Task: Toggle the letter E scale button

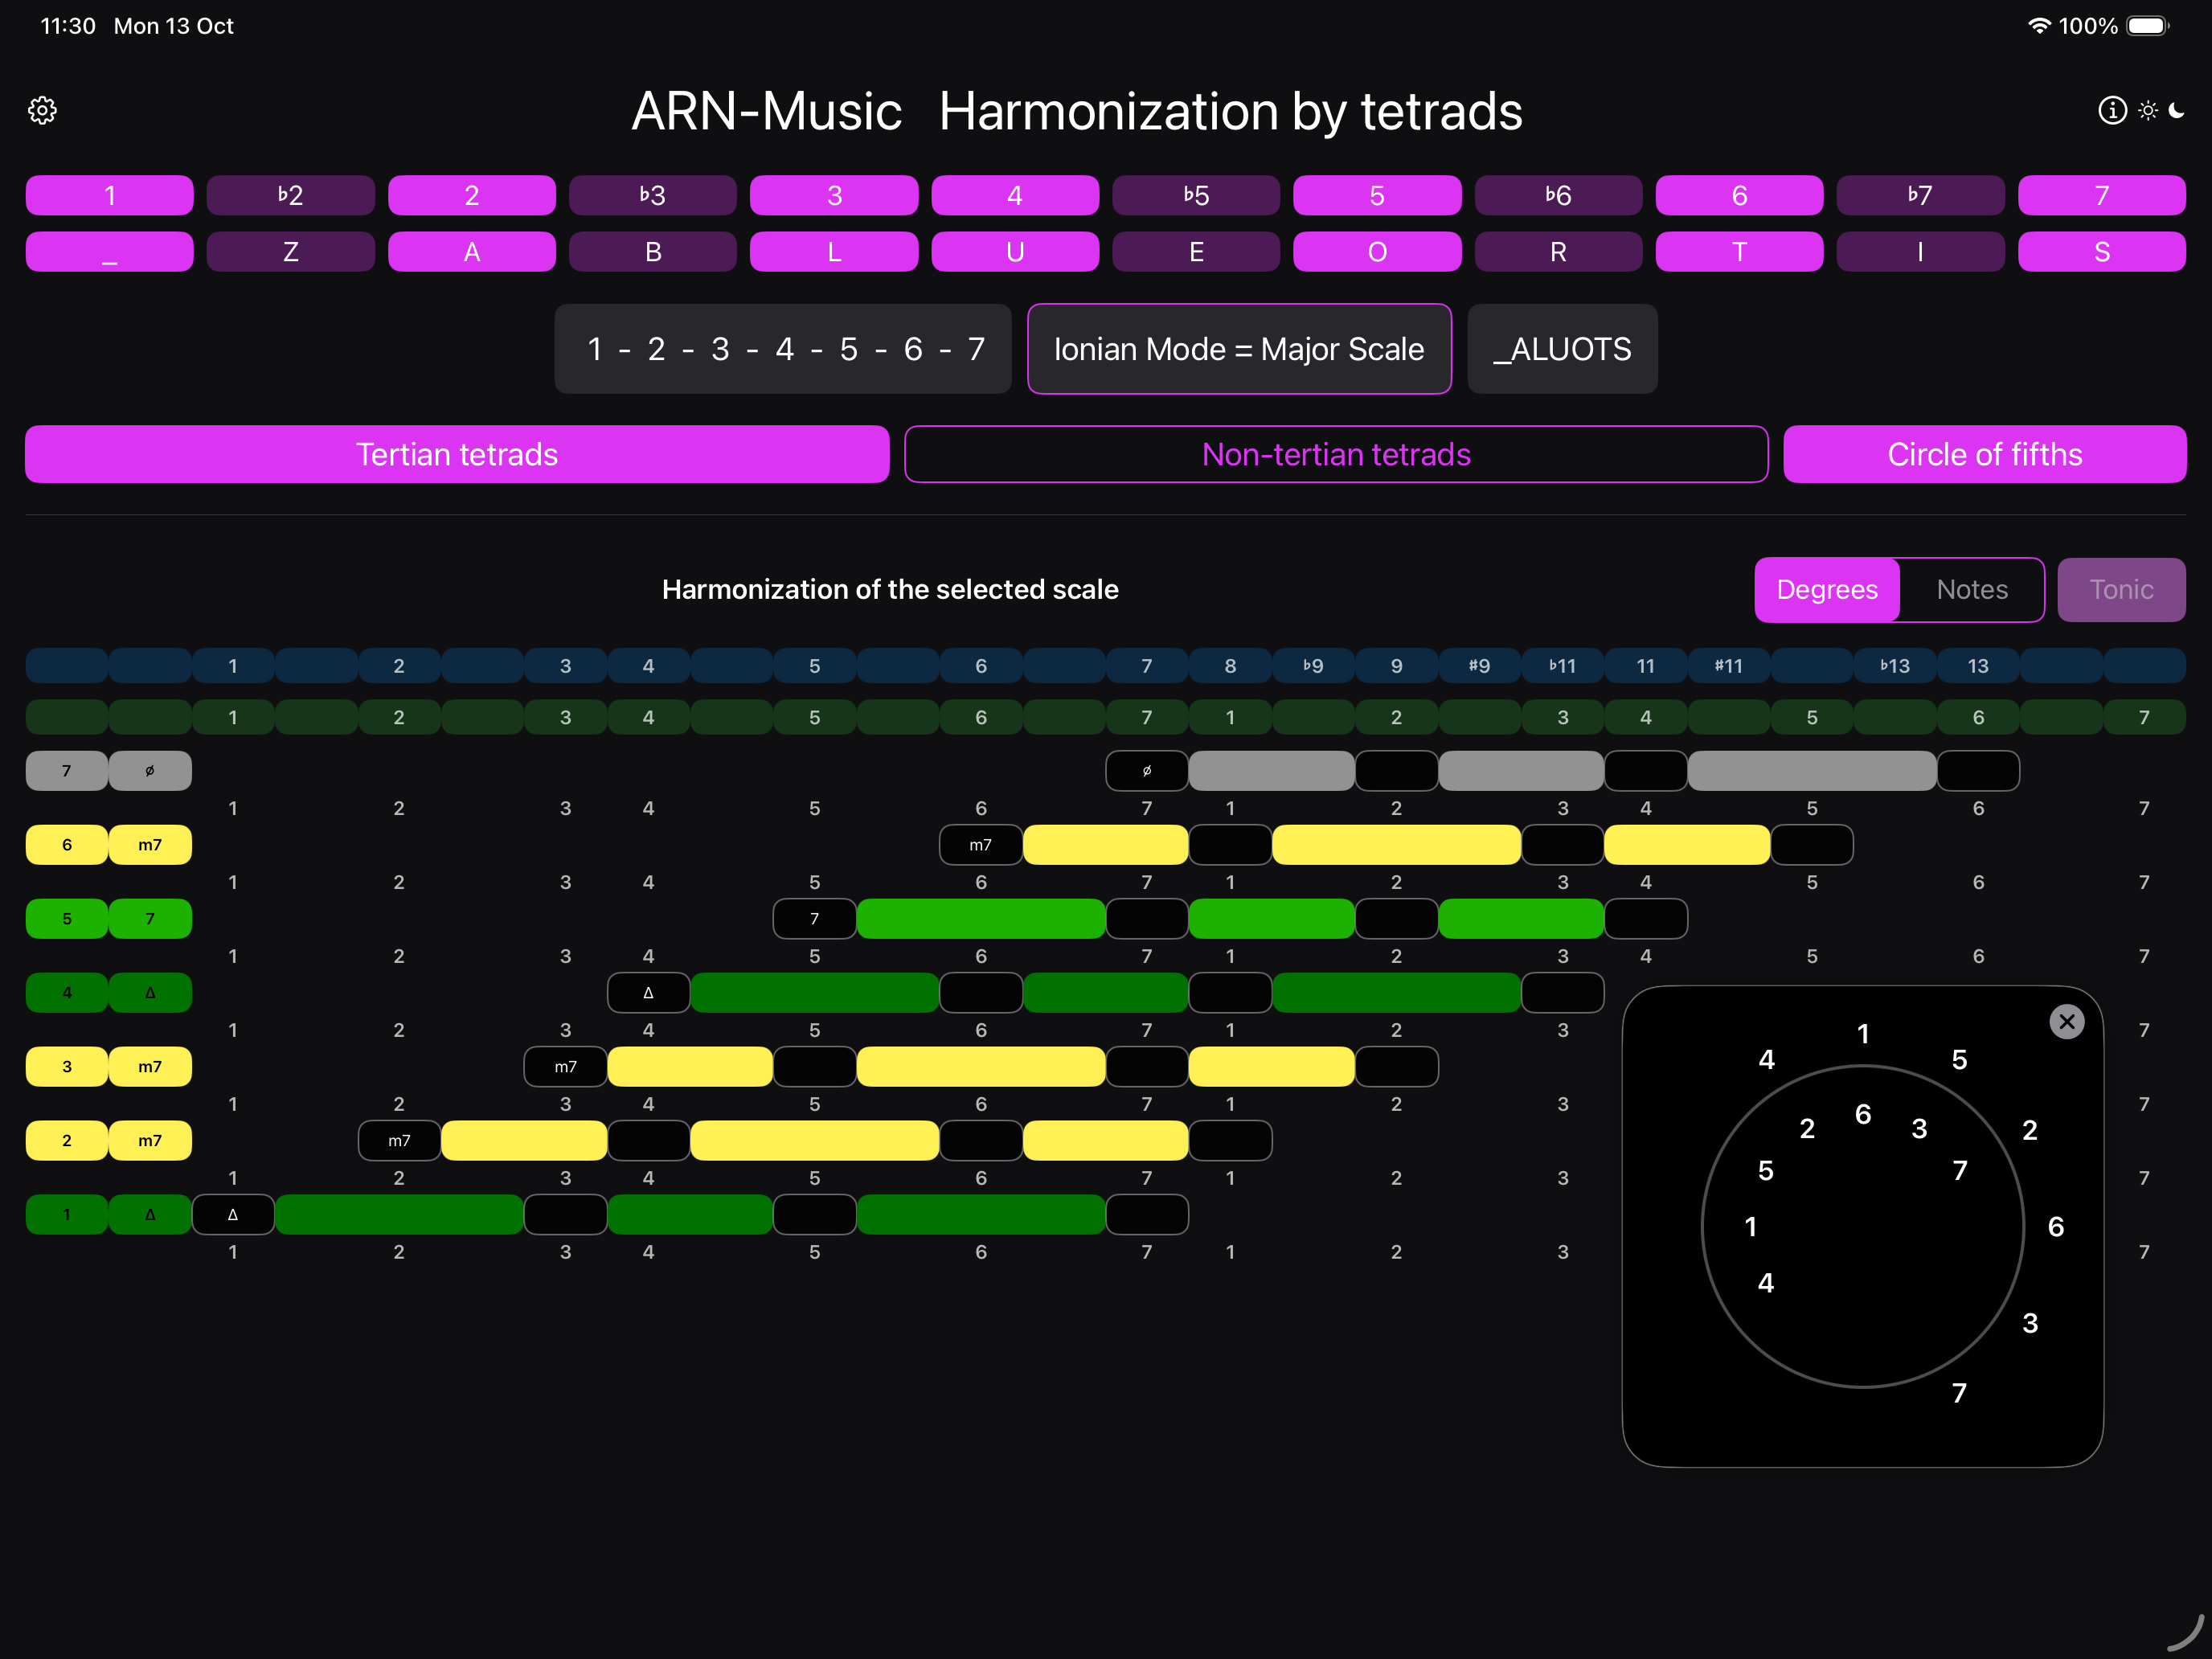Action: point(1195,252)
